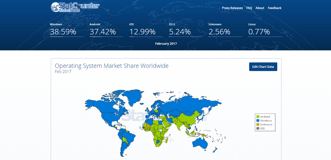This screenshot has height=160, width=331.
Task: Select the Windows 38.59% statistic
Action: [x=66, y=29]
